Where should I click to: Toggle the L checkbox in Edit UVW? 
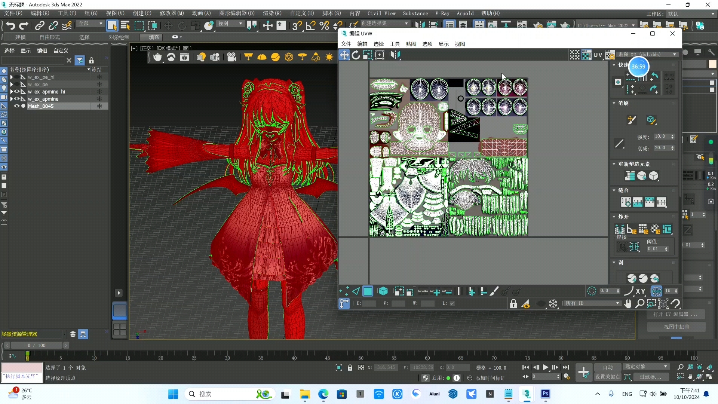[x=452, y=303]
